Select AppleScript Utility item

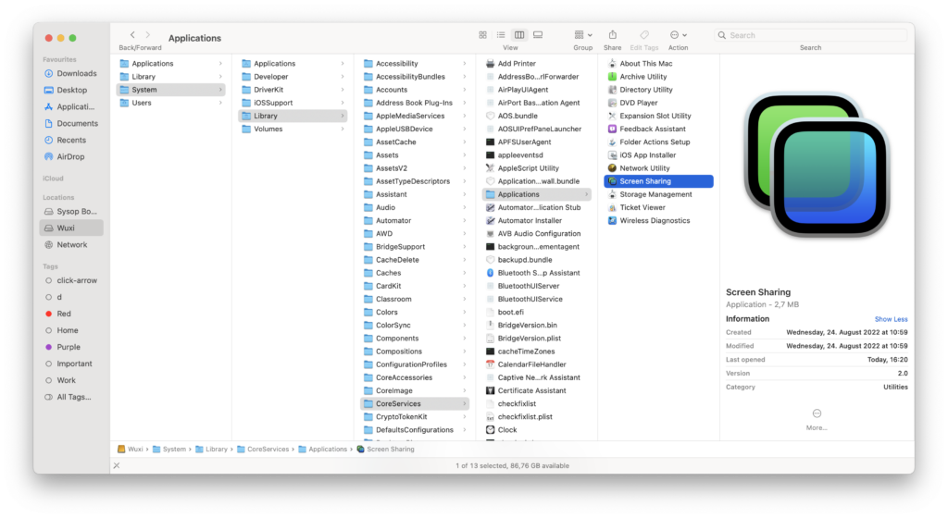pyautogui.click(x=536, y=167)
